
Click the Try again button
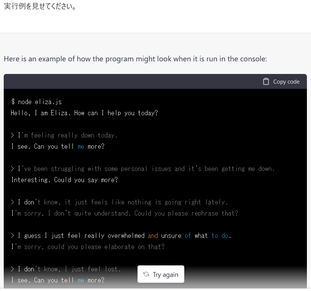(x=161, y=274)
